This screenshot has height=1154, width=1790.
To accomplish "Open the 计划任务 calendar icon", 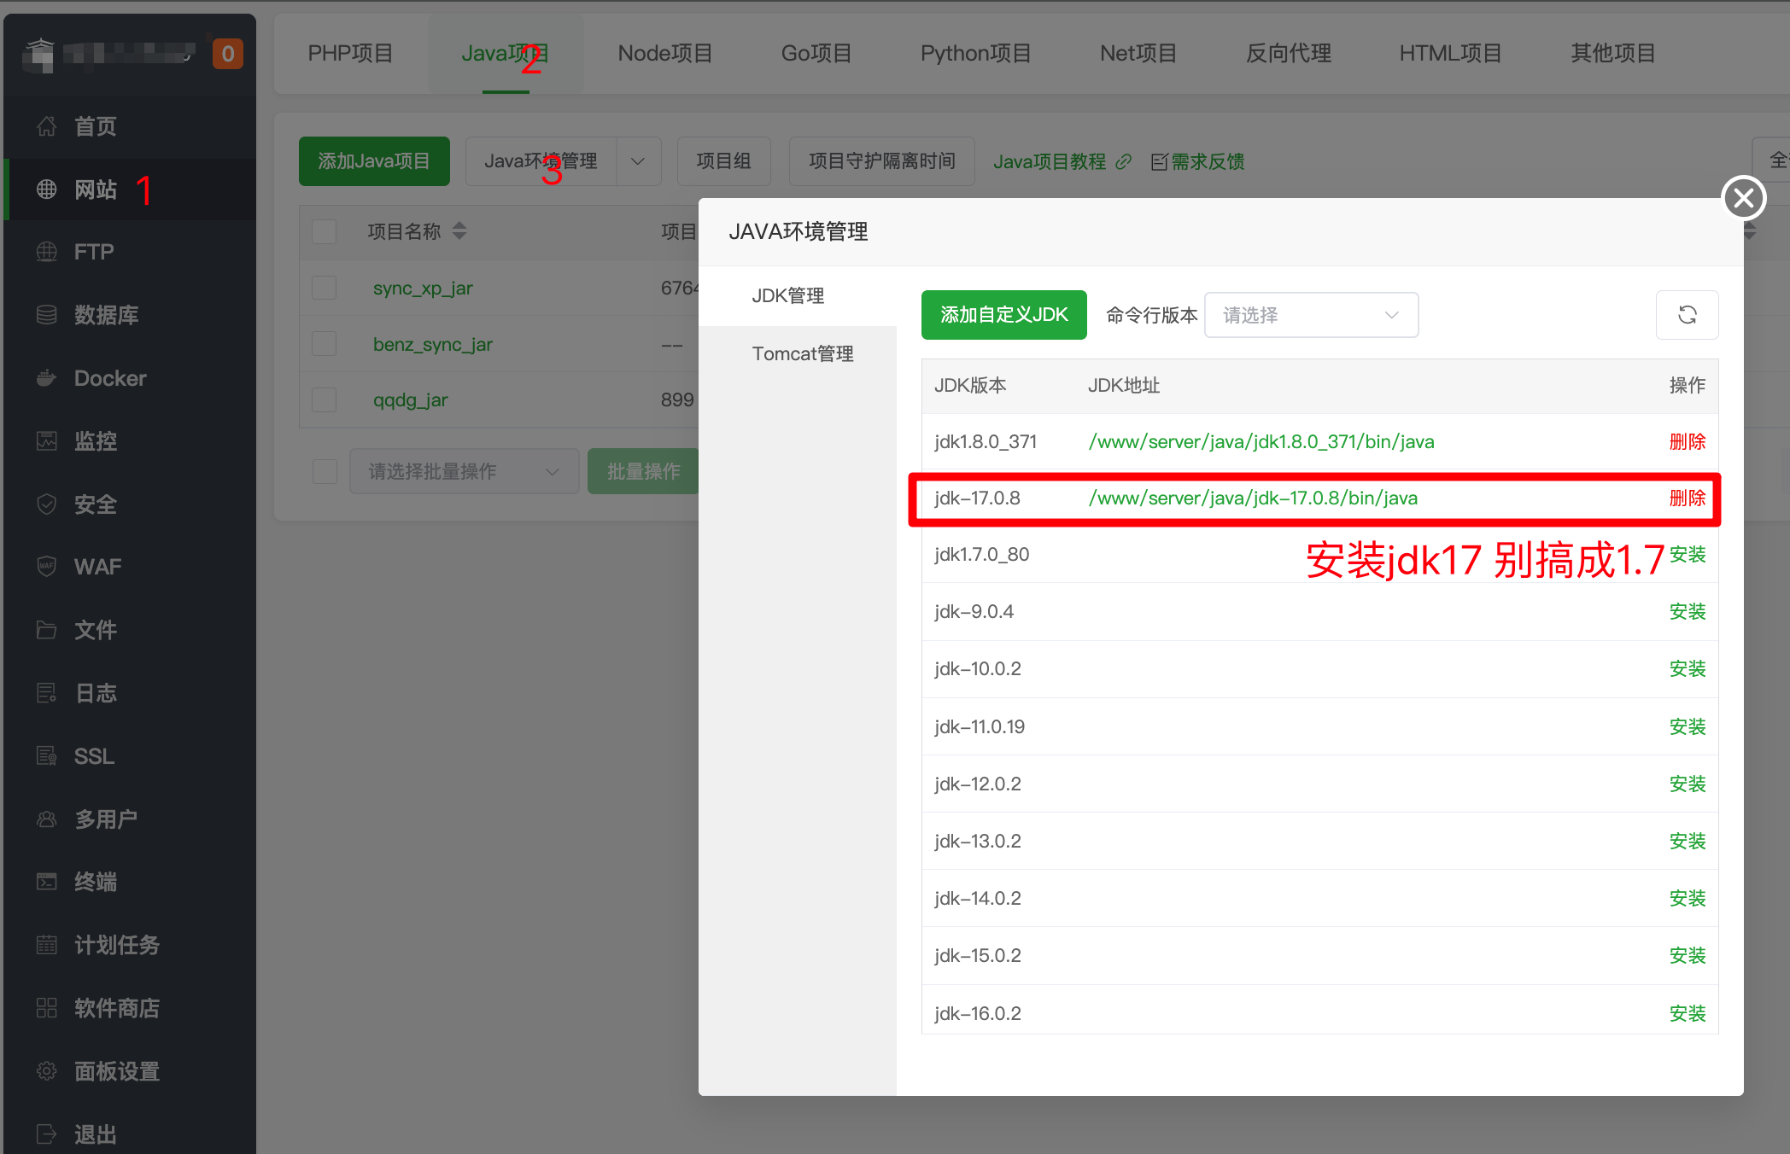I will coord(47,945).
